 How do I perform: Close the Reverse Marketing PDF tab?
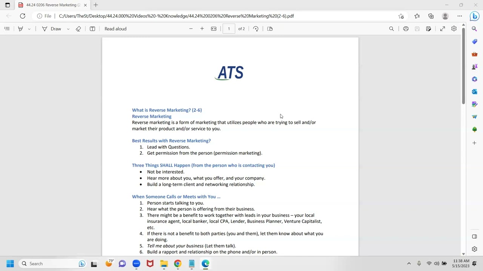pyautogui.click(x=85, y=5)
